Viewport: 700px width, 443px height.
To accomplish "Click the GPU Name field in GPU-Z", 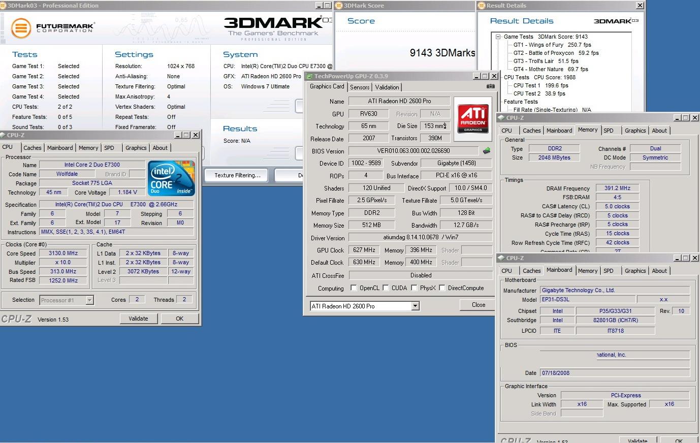I will click(x=399, y=101).
